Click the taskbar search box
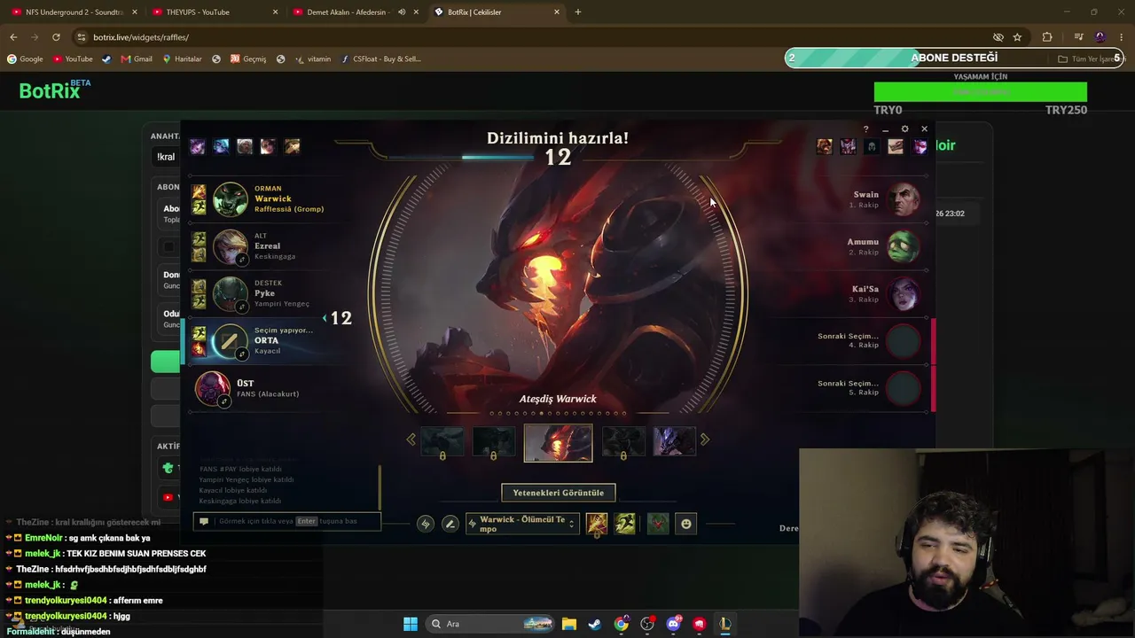The width and height of the screenshot is (1135, 638). coord(490,624)
